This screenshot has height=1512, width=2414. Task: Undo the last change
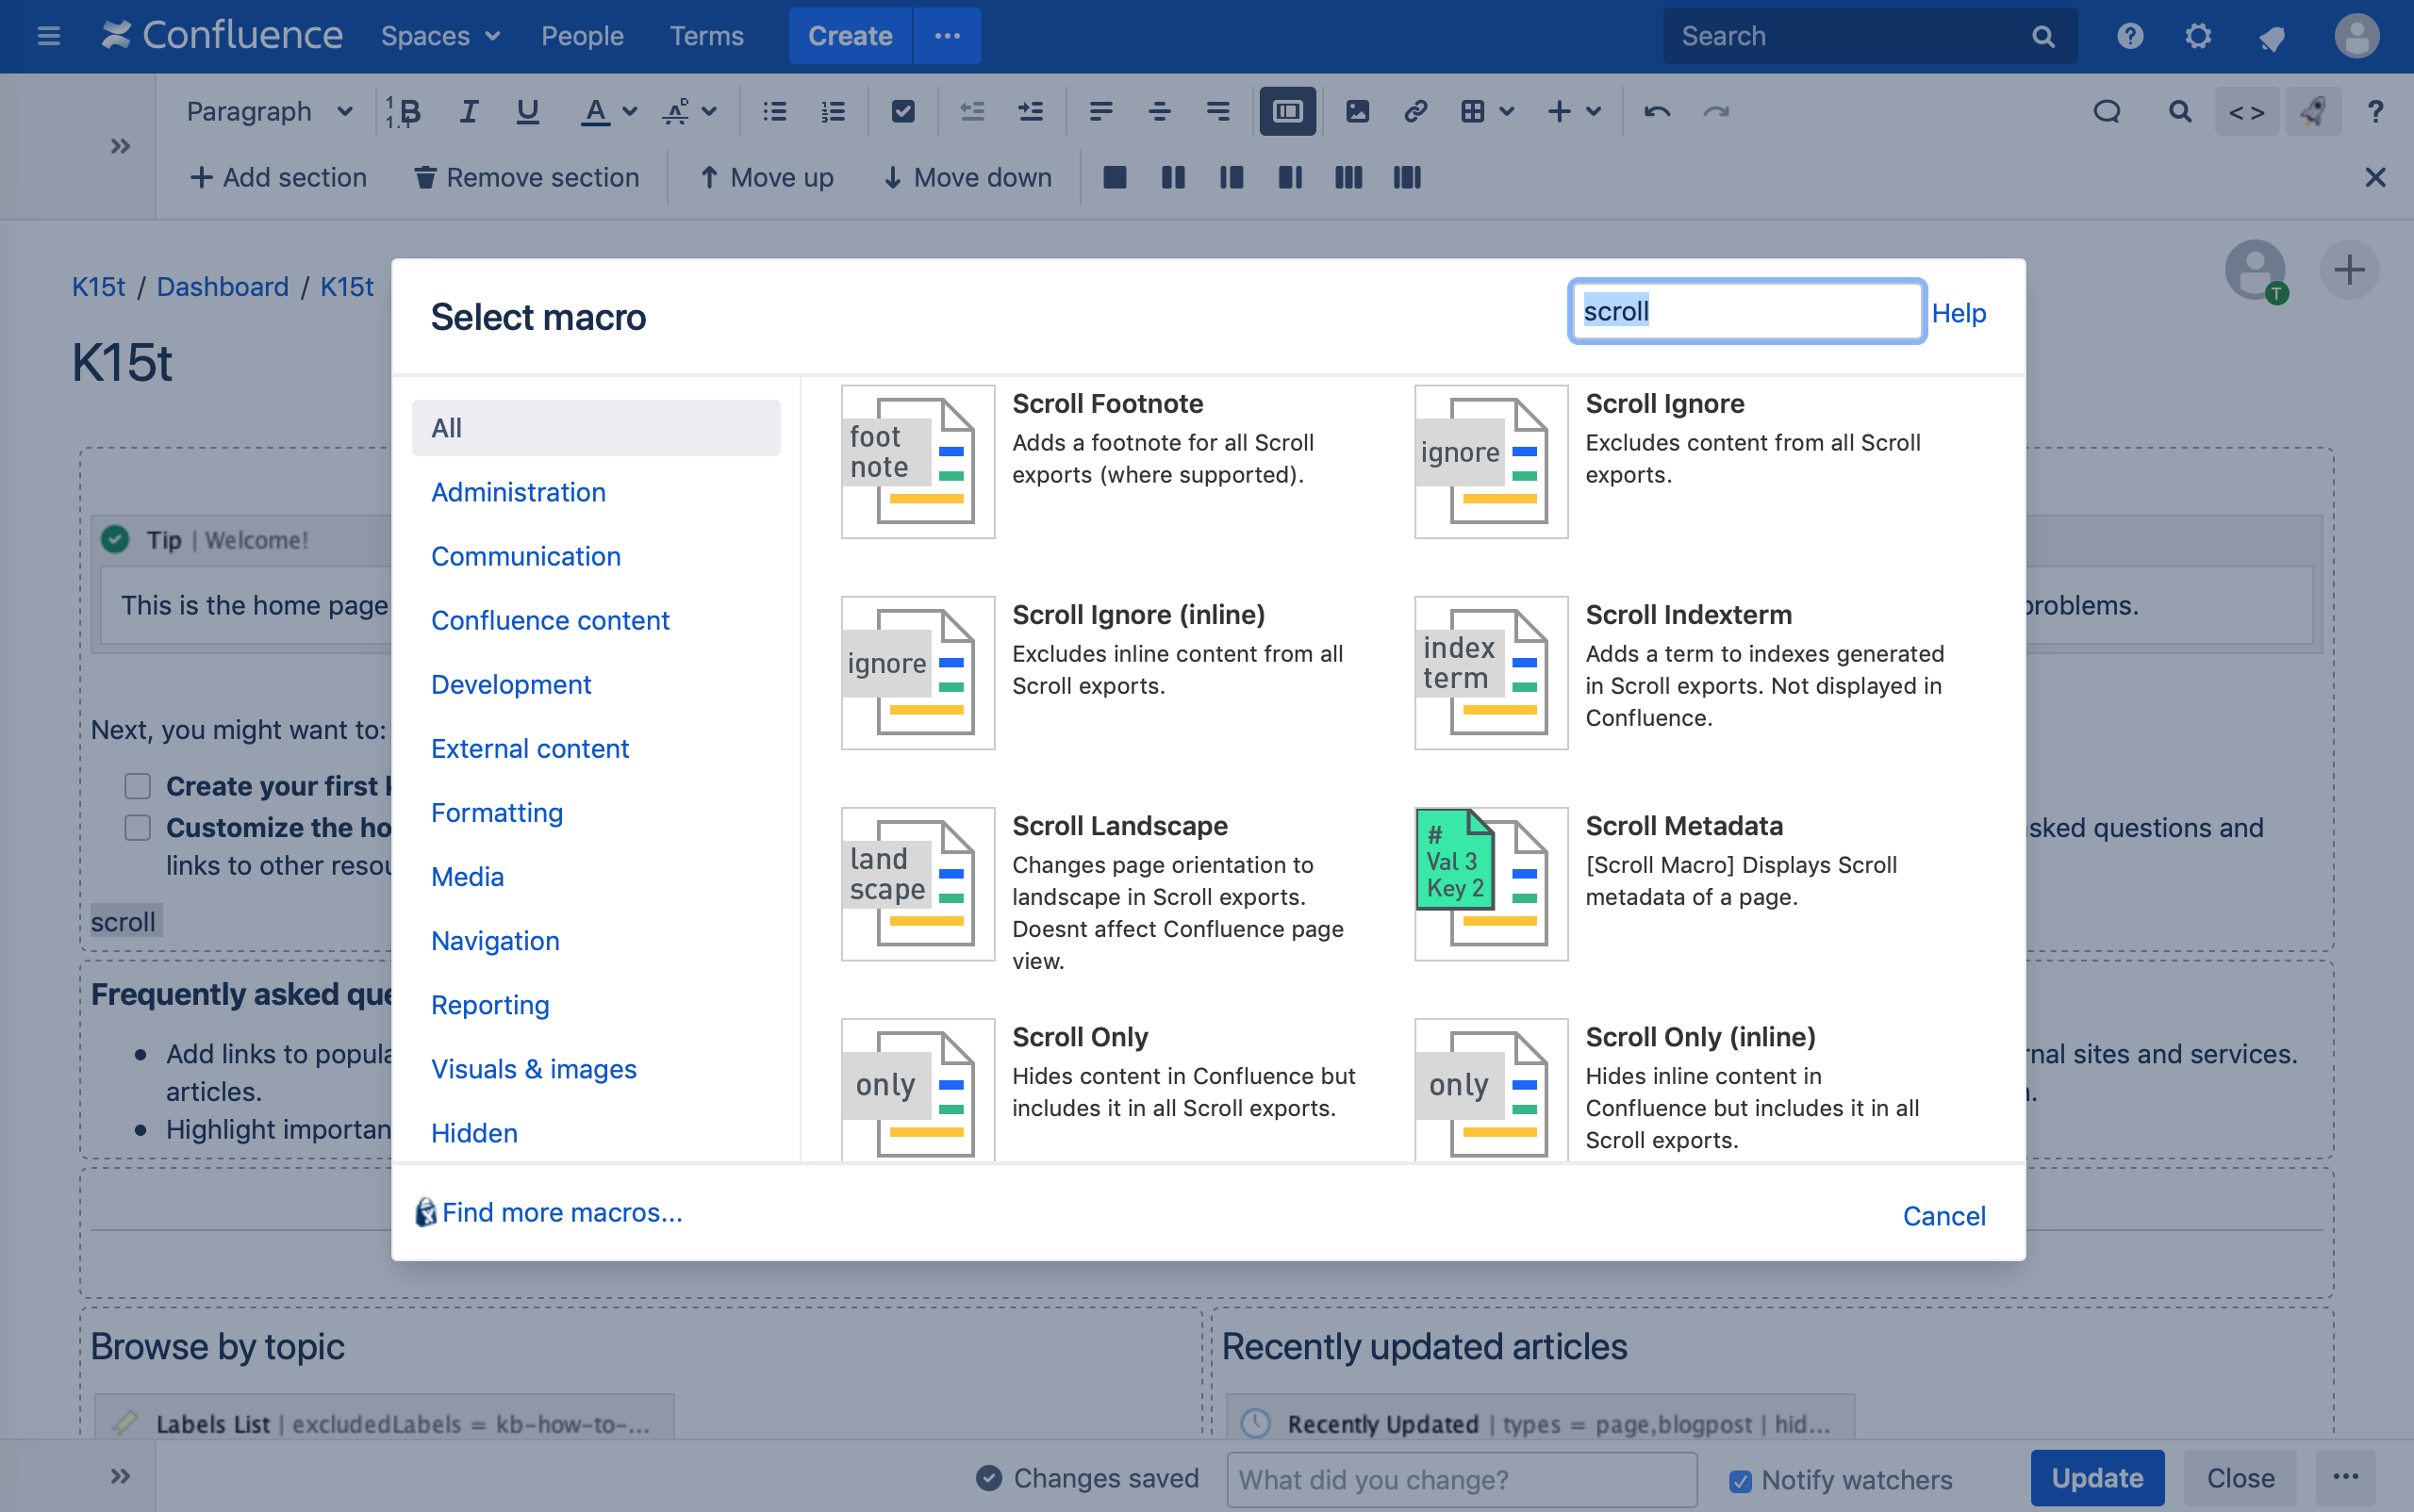click(x=1657, y=111)
